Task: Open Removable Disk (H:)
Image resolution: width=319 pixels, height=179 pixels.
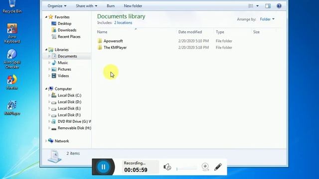Action: [x=74, y=128]
